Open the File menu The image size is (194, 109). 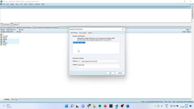coord(4,4)
